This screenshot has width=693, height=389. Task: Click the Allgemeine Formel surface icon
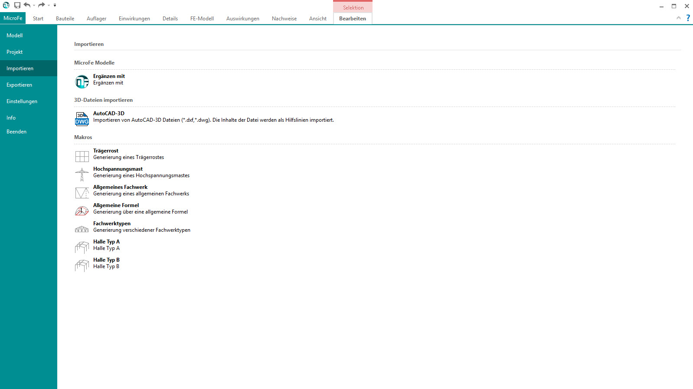click(82, 211)
